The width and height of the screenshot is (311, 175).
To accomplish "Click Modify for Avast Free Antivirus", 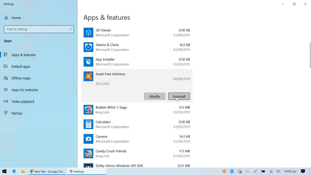I will tap(155, 96).
